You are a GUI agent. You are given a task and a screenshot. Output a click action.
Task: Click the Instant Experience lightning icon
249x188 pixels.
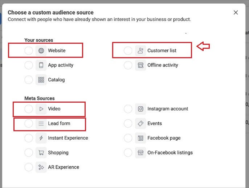41,138
